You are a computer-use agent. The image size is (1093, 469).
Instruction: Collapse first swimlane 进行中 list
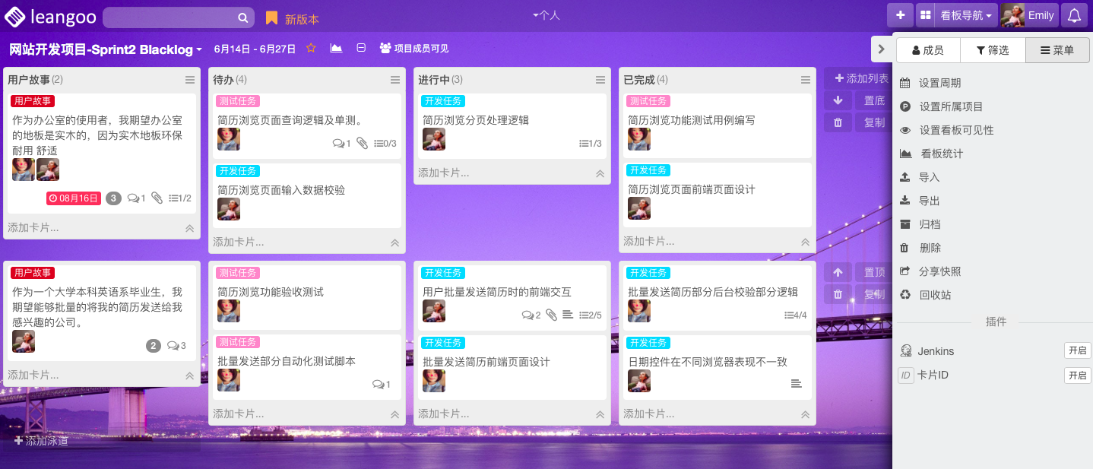[x=600, y=173]
